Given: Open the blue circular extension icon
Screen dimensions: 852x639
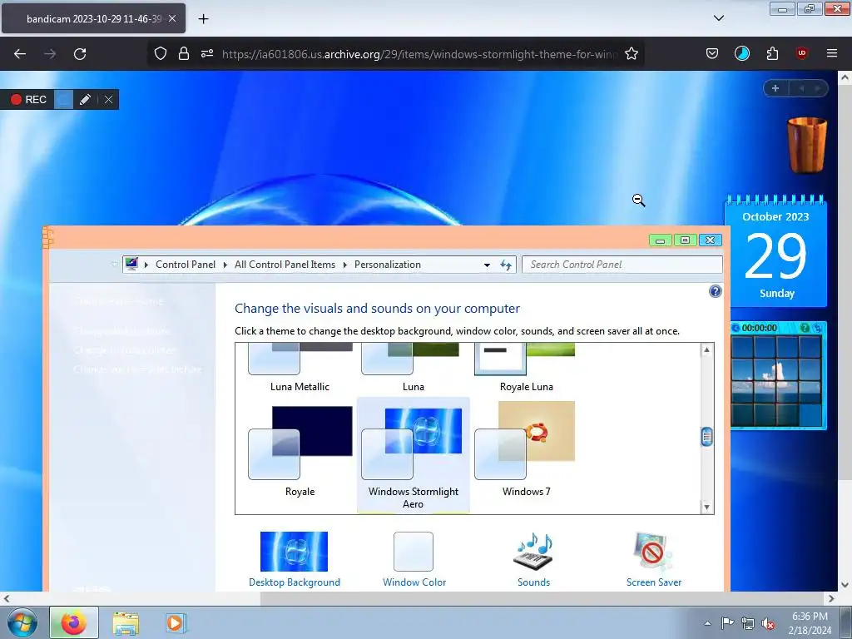Looking at the screenshot, I should pyautogui.click(x=741, y=54).
